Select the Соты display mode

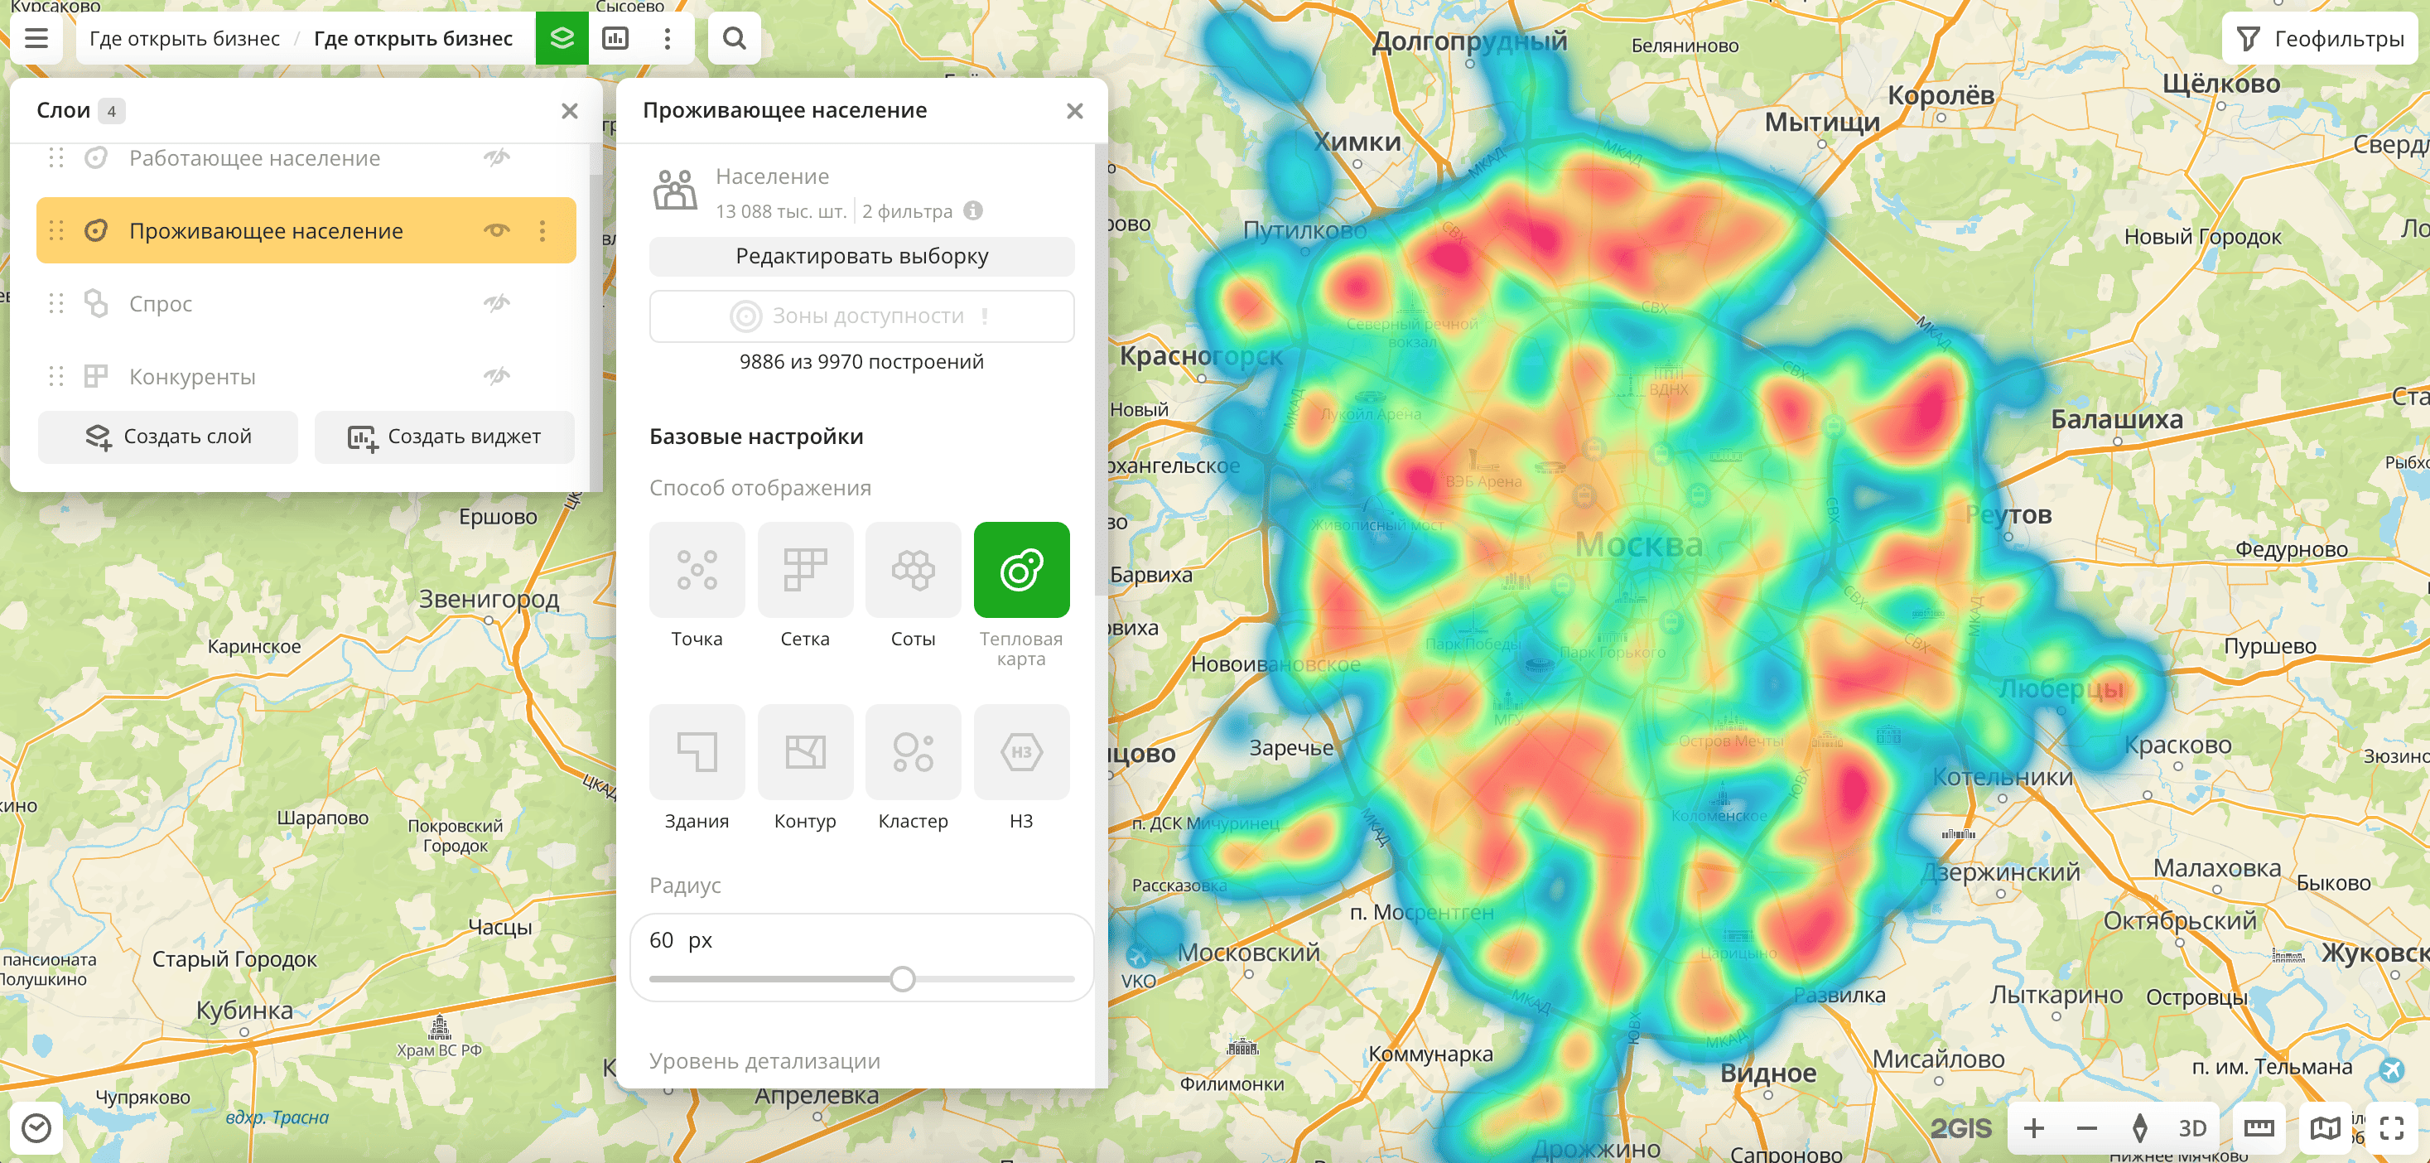click(x=912, y=570)
